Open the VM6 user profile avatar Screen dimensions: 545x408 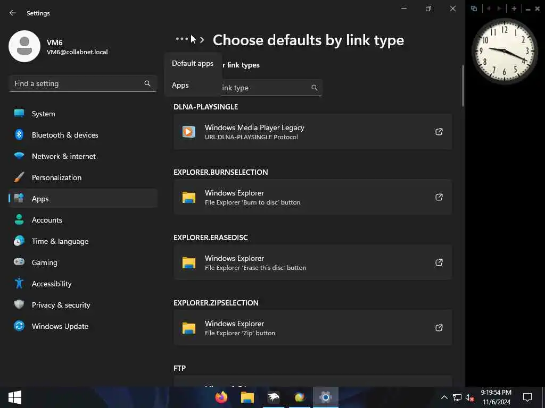[24, 46]
